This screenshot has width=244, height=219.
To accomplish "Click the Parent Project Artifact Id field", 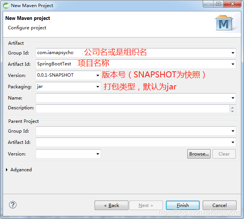I will pyautogui.click(x=136, y=142).
